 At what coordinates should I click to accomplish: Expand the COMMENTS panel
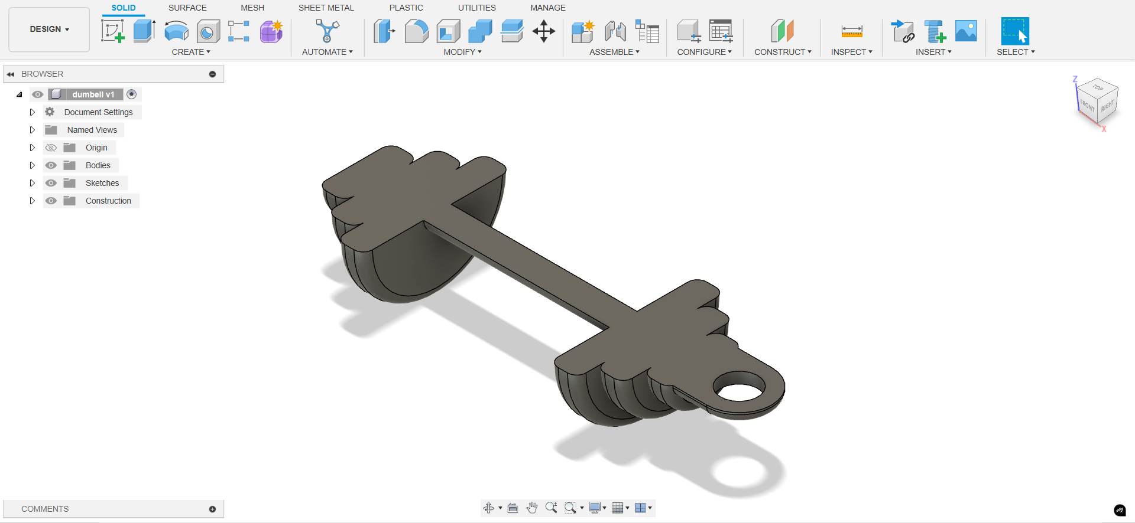coord(212,509)
